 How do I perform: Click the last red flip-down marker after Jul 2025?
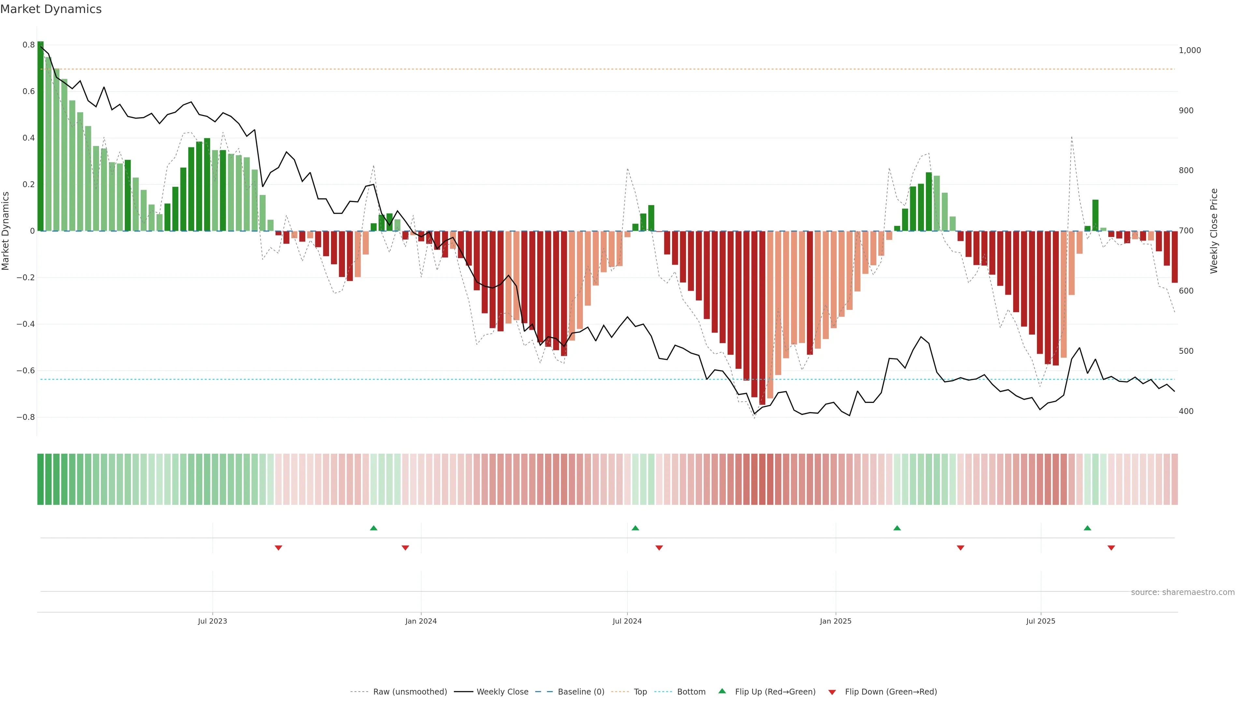click(x=1111, y=548)
